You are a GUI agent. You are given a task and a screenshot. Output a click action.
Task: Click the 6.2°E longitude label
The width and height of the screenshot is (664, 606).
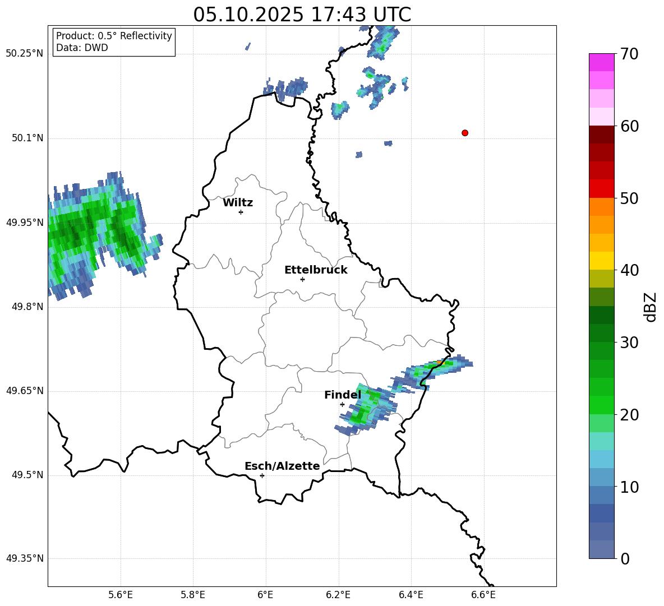[x=338, y=595]
